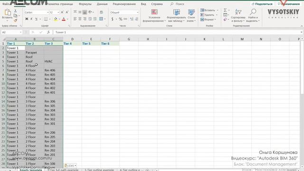The height and width of the screenshot is (171, 304).
Task: Increase indent icon
Action: pyautogui.click(x=95, y=19)
